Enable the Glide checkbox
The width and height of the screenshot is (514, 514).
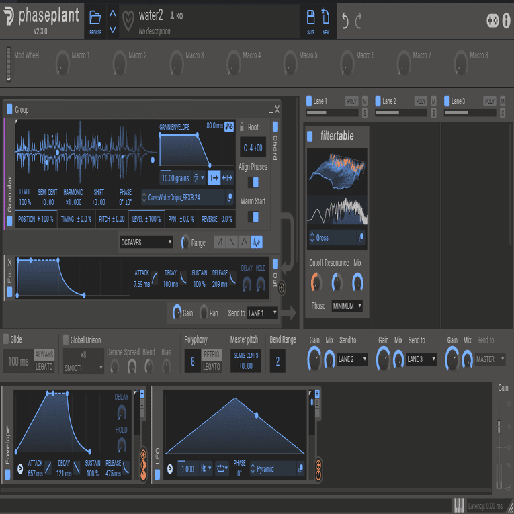pyautogui.click(x=6, y=339)
